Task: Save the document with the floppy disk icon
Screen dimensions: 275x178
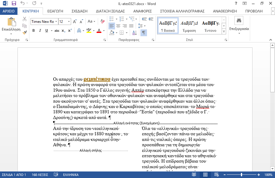Action: tap(14, 3)
